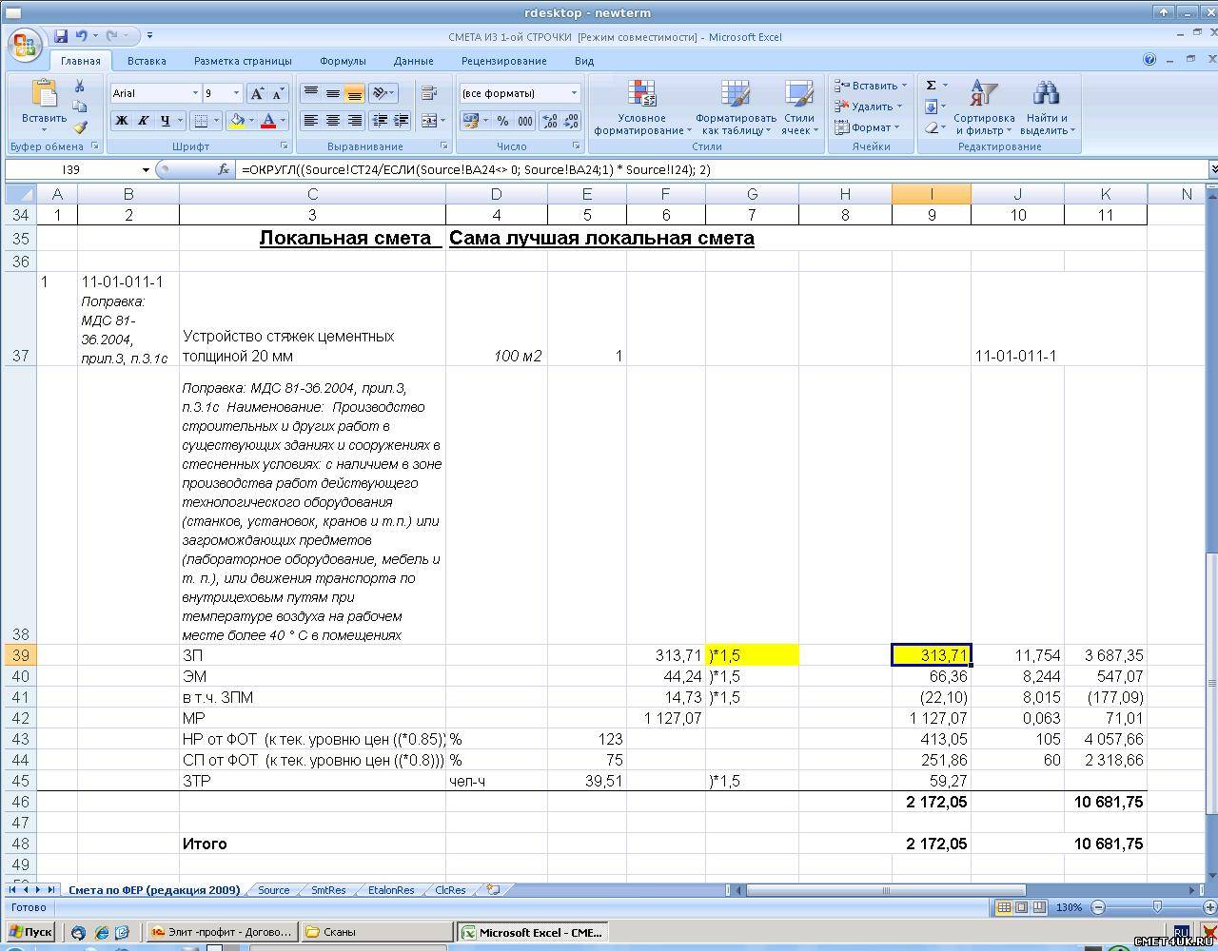The height and width of the screenshot is (951, 1218).
Task: Click the percent style icon
Action: (x=502, y=121)
